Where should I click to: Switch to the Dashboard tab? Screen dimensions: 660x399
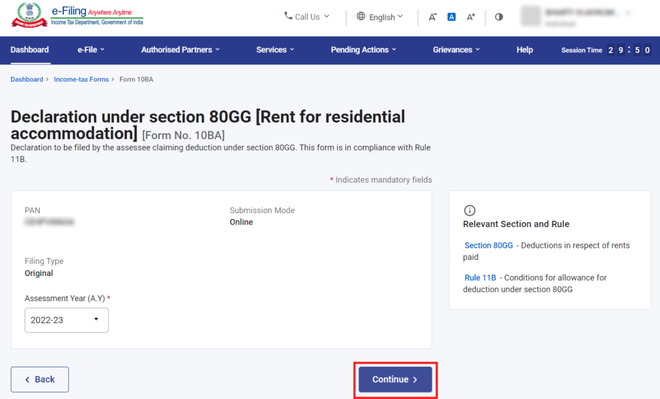click(x=29, y=50)
